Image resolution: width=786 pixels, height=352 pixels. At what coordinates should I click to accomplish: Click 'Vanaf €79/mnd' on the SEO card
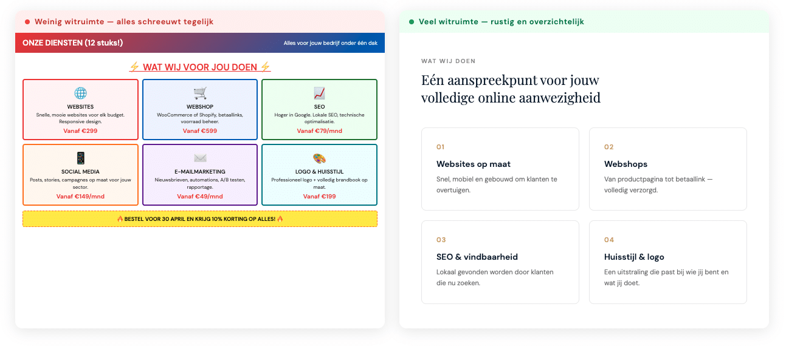point(319,130)
